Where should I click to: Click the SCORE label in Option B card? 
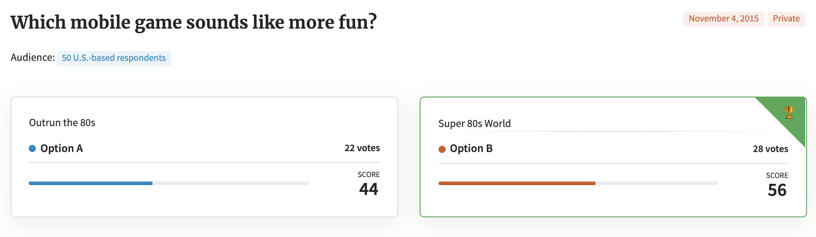777,176
